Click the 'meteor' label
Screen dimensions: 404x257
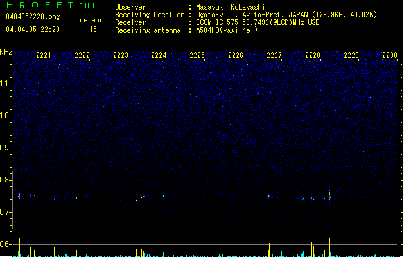coord(91,20)
